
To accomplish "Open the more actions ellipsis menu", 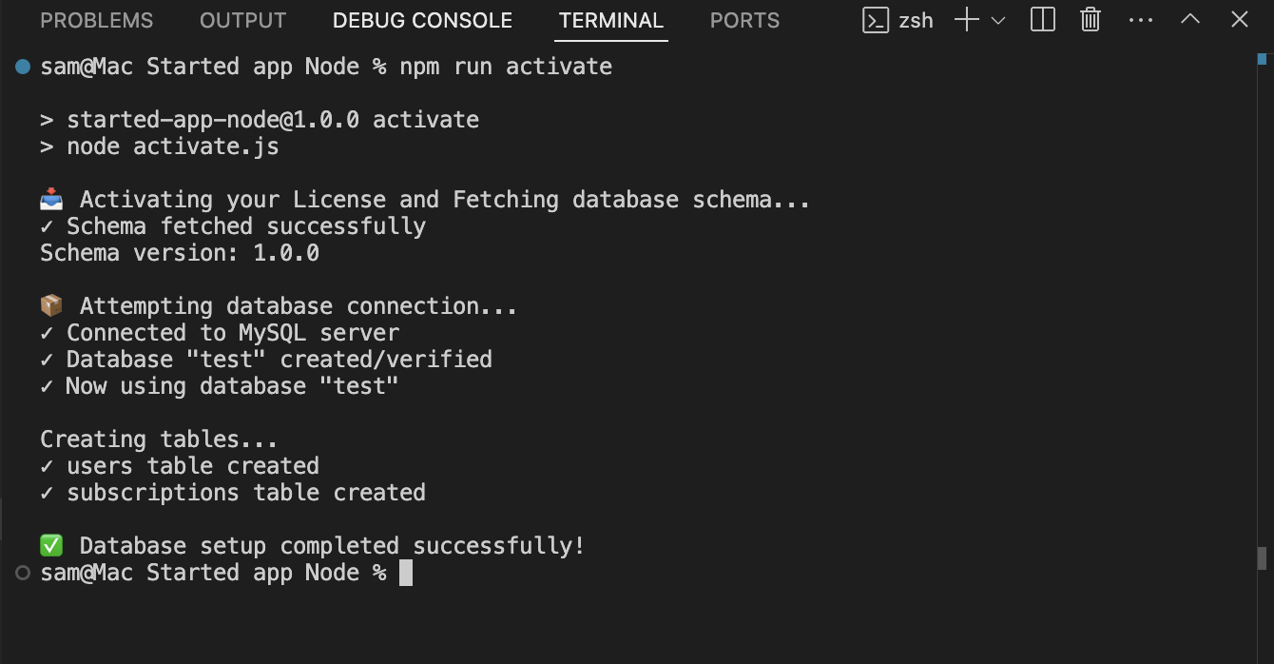I will (1140, 20).
